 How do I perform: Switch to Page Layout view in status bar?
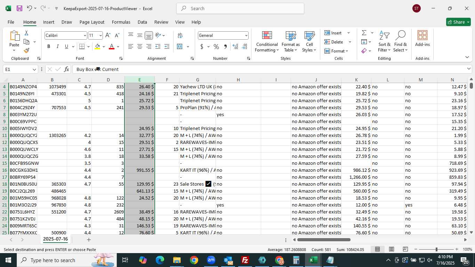coord(392,249)
